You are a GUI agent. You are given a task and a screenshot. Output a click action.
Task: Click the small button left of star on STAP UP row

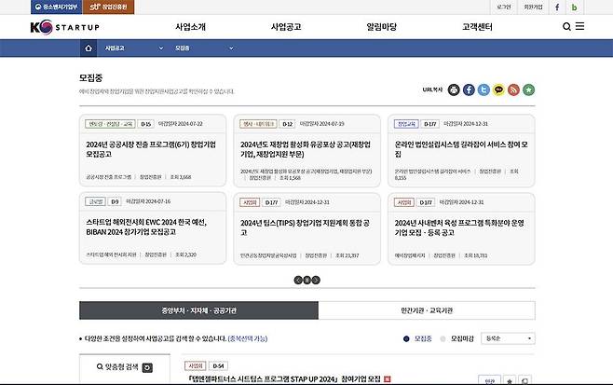point(489,380)
